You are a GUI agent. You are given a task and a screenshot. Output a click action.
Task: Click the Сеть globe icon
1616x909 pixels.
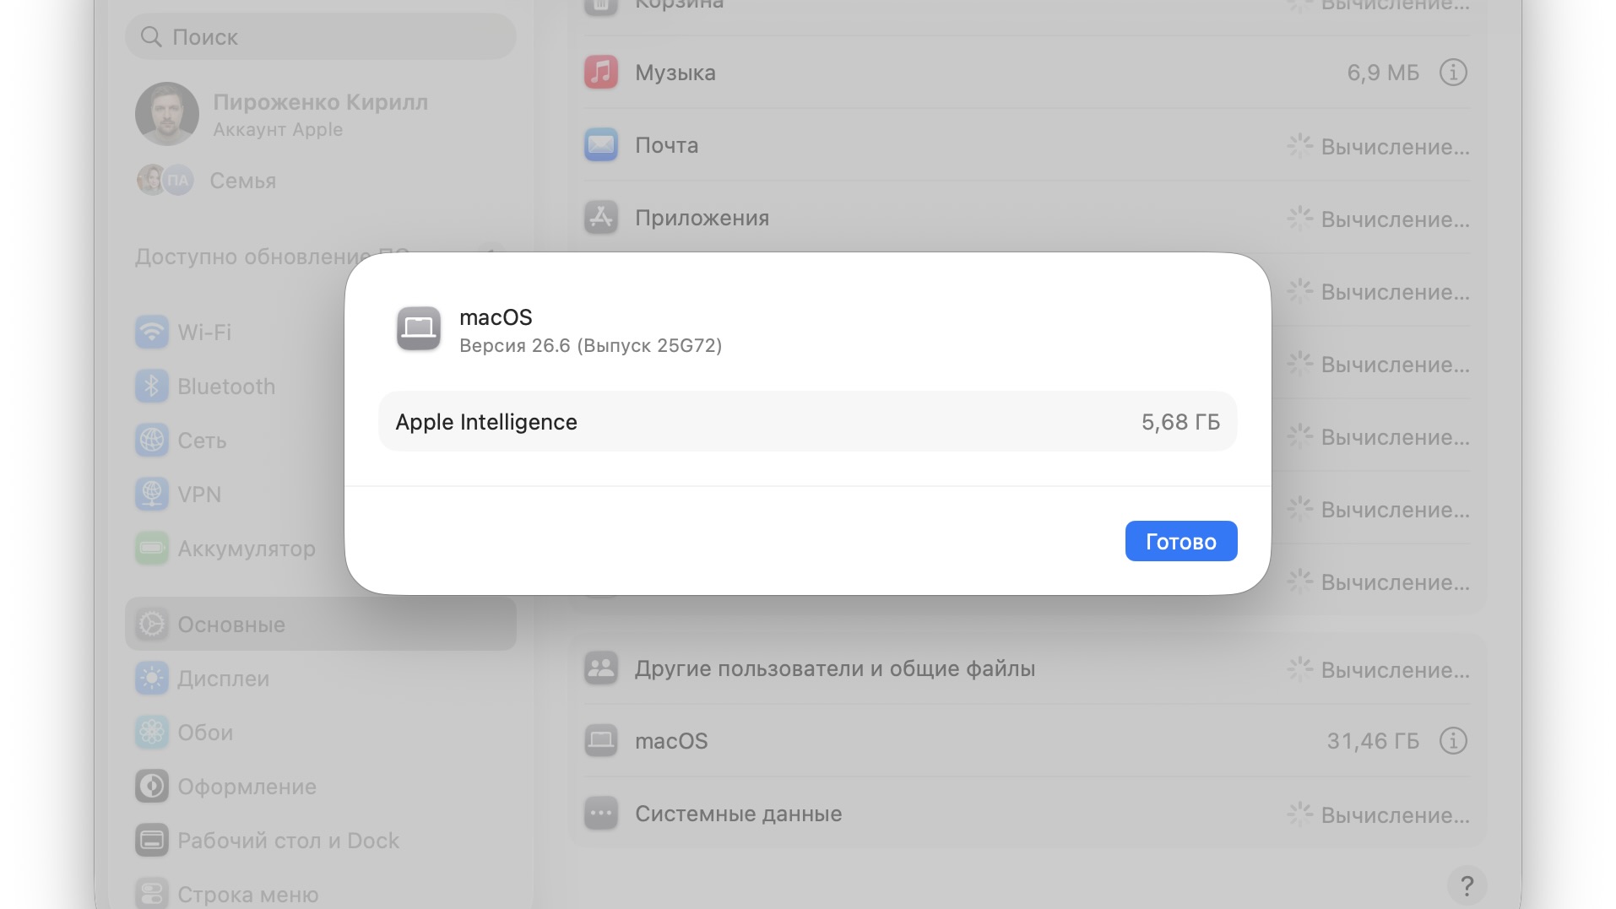click(x=152, y=440)
